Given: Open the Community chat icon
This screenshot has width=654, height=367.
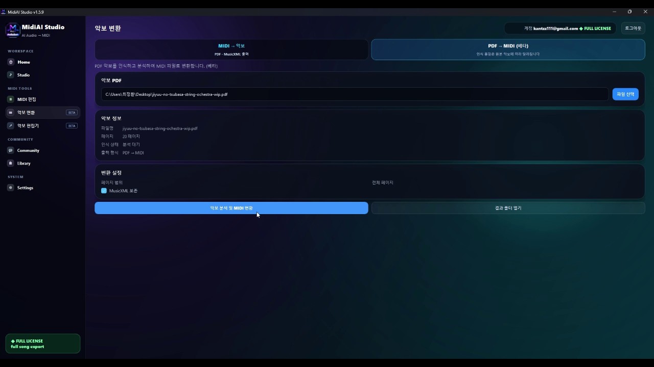Looking at the screenshot, I should [x=11, y=150].
